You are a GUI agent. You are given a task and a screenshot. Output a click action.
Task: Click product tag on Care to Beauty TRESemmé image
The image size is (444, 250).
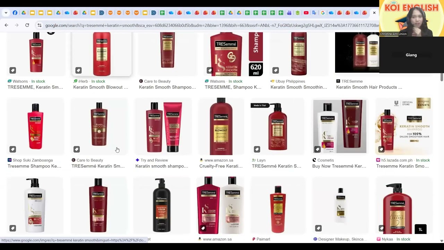pos(77,149)
